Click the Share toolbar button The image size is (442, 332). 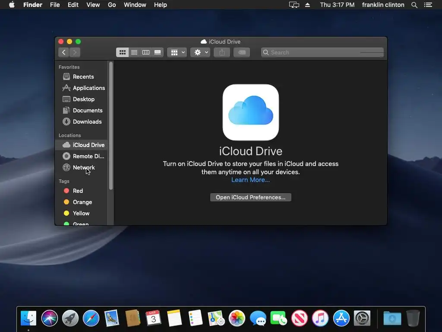(222, 52)
